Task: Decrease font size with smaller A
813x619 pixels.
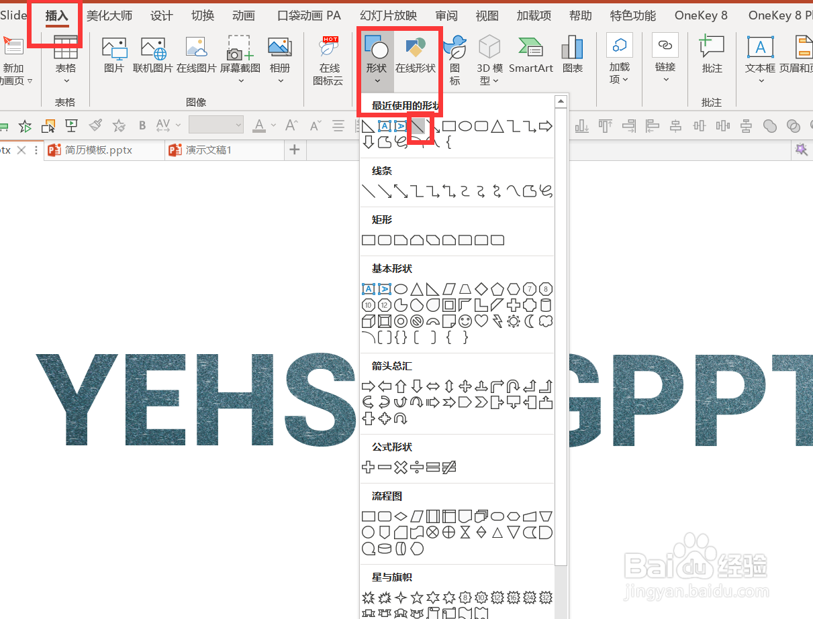Action: pyautogui.click(x=315, y=125)
